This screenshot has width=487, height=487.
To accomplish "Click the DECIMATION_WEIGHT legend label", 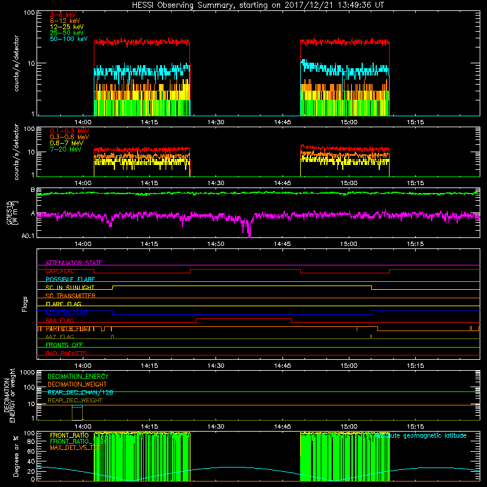I will pos(77,385).
